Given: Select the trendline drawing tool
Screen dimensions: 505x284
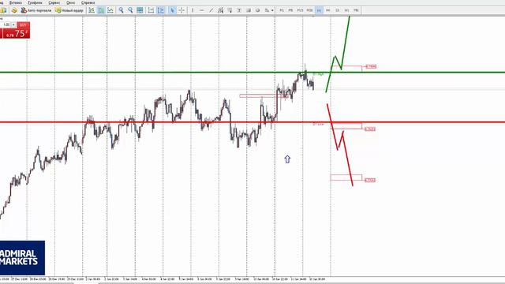Looking at the screenshot, I should [211, 10].
